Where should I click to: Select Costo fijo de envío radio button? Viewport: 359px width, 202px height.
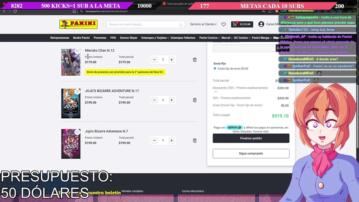coord(215,68)
